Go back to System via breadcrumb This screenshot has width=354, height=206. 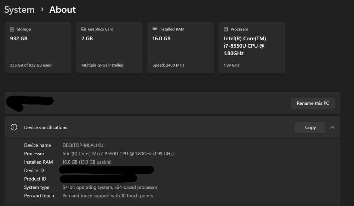pyautogui.click(x=19, y=10)
